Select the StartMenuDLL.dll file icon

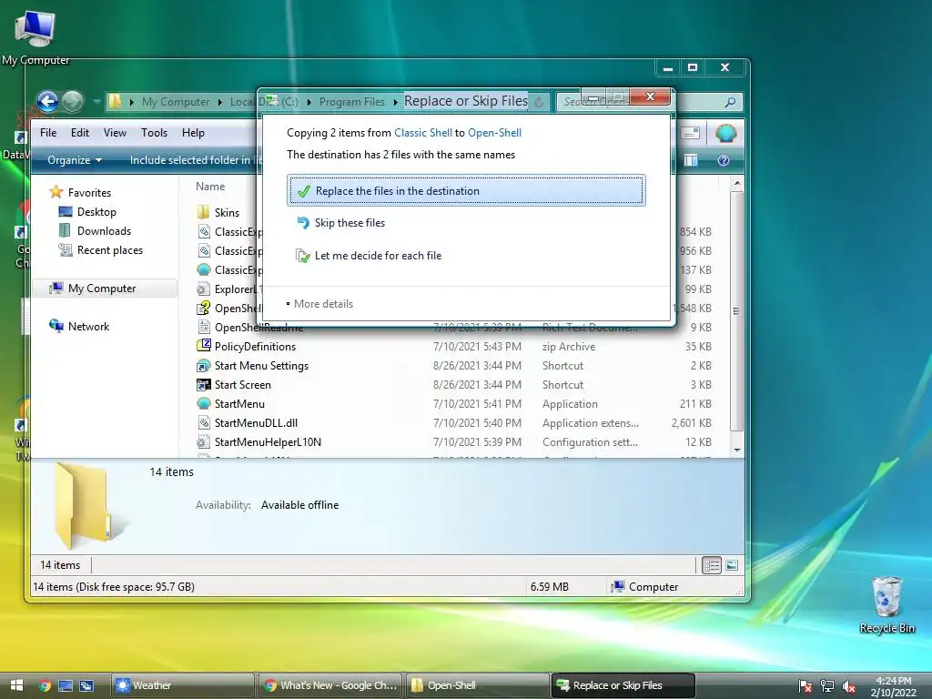click(x=203, y=422)
